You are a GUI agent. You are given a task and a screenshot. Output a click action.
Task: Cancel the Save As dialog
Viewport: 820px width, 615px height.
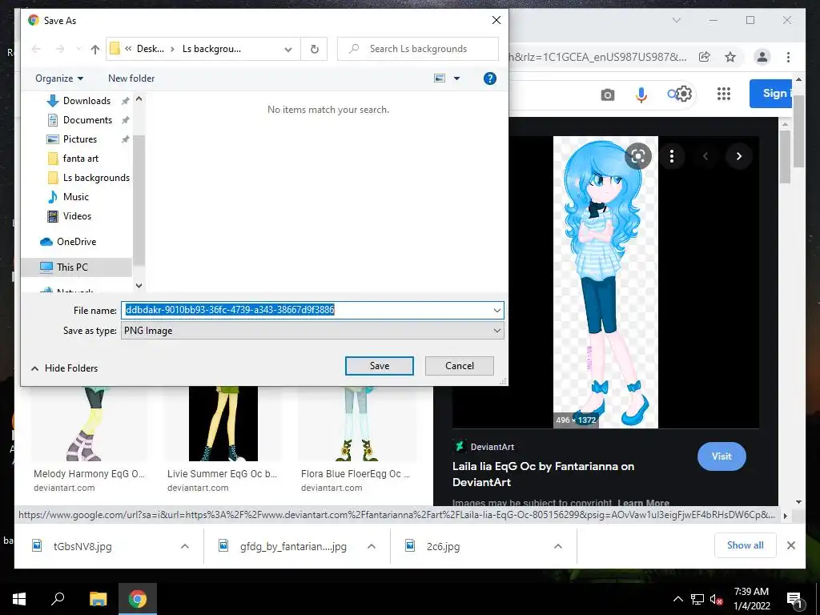[x=459, y=366]
